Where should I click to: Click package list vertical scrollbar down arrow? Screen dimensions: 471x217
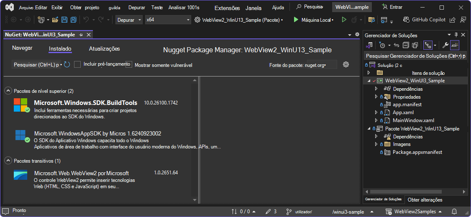195,200
